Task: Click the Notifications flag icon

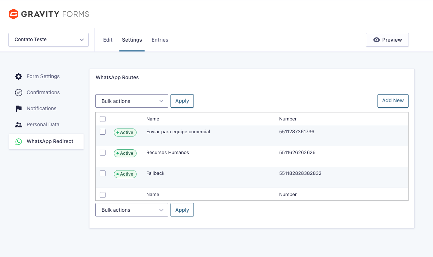Action: click(19, 108)
